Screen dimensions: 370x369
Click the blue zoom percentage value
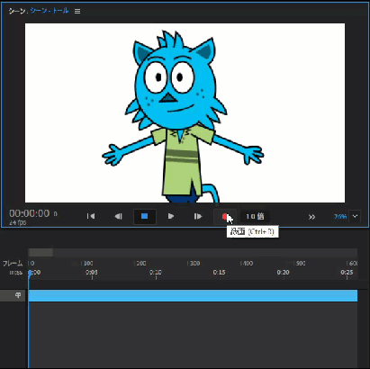pos(340,217)
